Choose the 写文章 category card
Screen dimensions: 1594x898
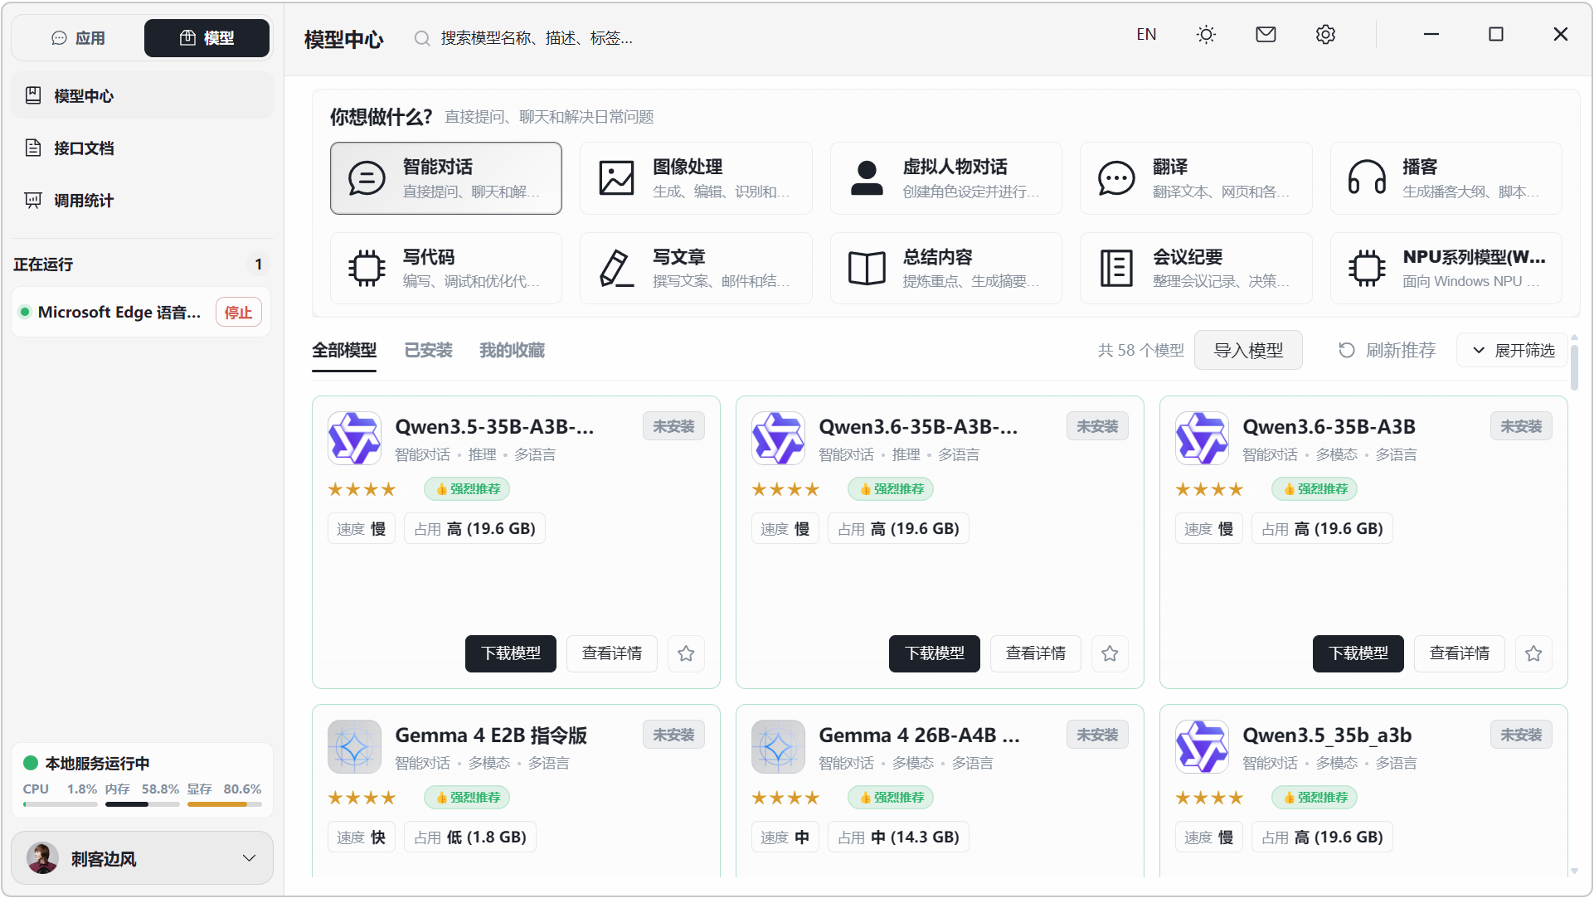point(696,268)
